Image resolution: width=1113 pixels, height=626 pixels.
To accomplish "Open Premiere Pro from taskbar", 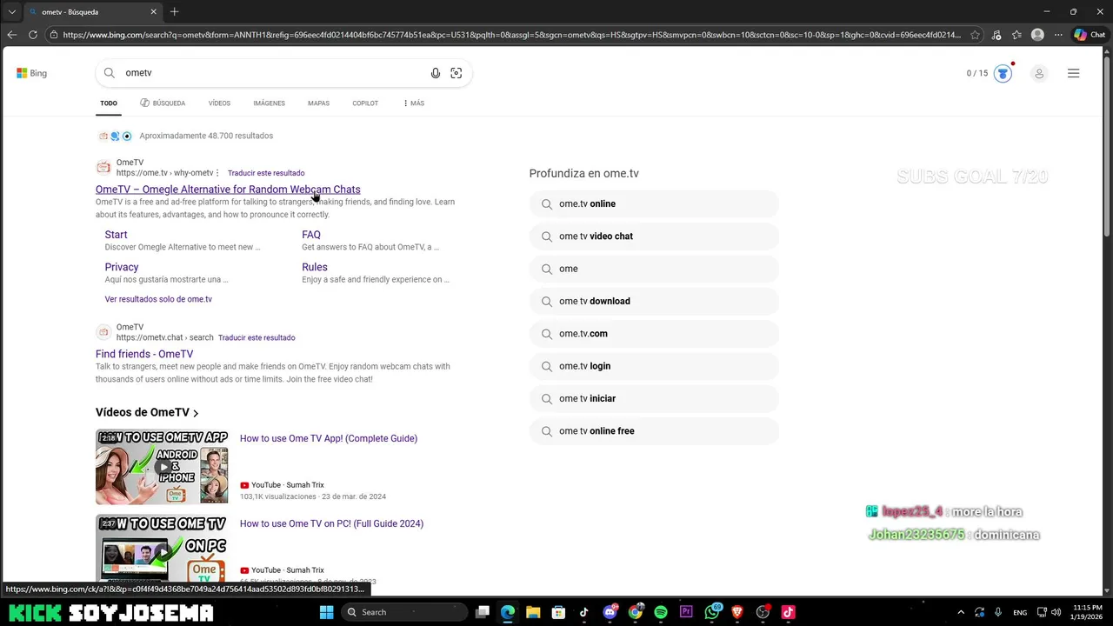I will 686,612.
